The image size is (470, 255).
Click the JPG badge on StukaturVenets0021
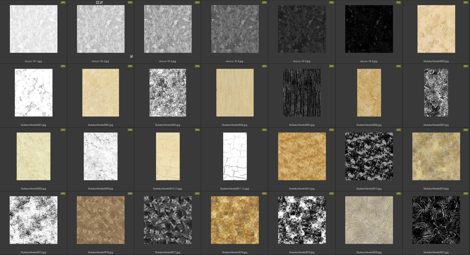pyautogui.click(x=466, y=193)
